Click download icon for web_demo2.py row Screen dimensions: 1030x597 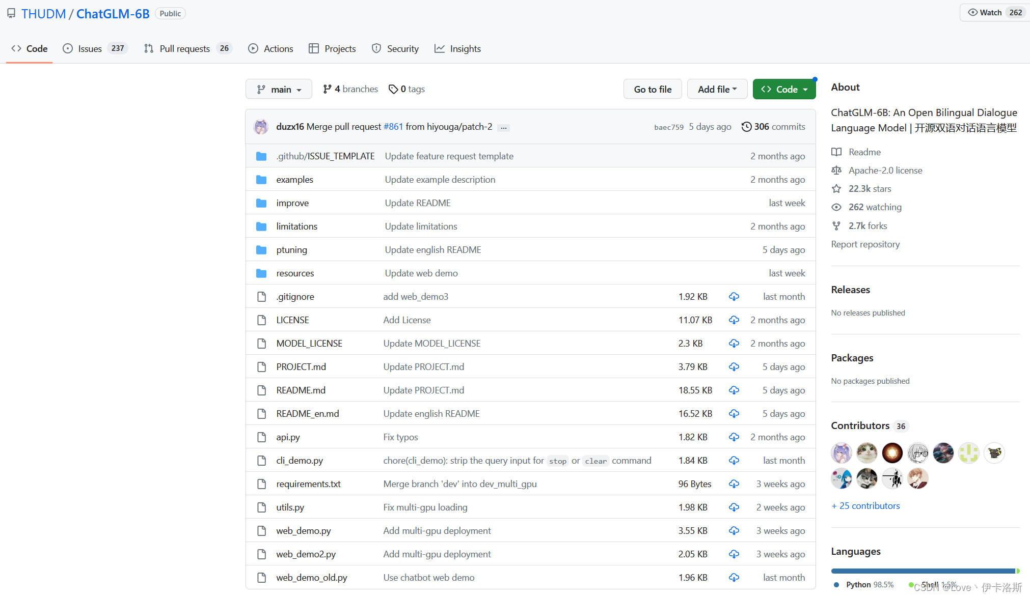coord(734,554)
